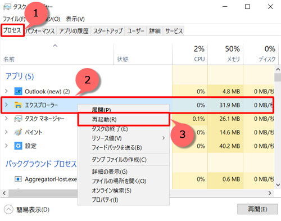Screen dimensions: 281x221
Task: Choose ファイルの場所を開く(O) menu entry
Action: [x=124, y=181]
